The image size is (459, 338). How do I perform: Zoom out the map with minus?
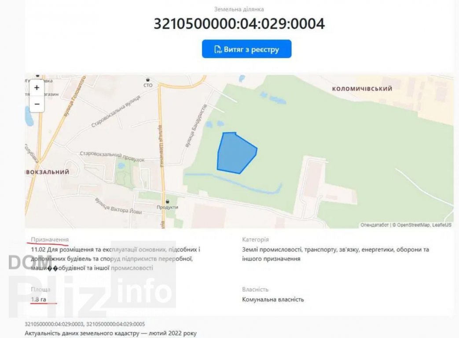pos(37,104)
